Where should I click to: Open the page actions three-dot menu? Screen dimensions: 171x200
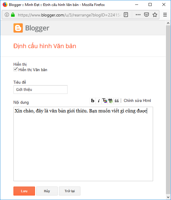[138, 15]
